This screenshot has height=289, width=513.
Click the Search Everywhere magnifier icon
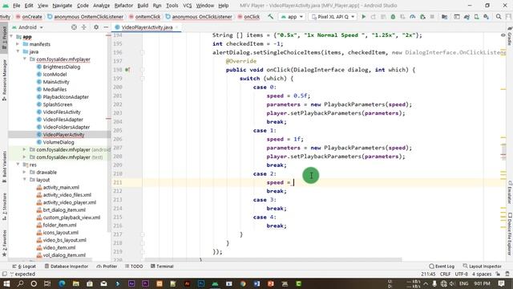click(499, 16)
